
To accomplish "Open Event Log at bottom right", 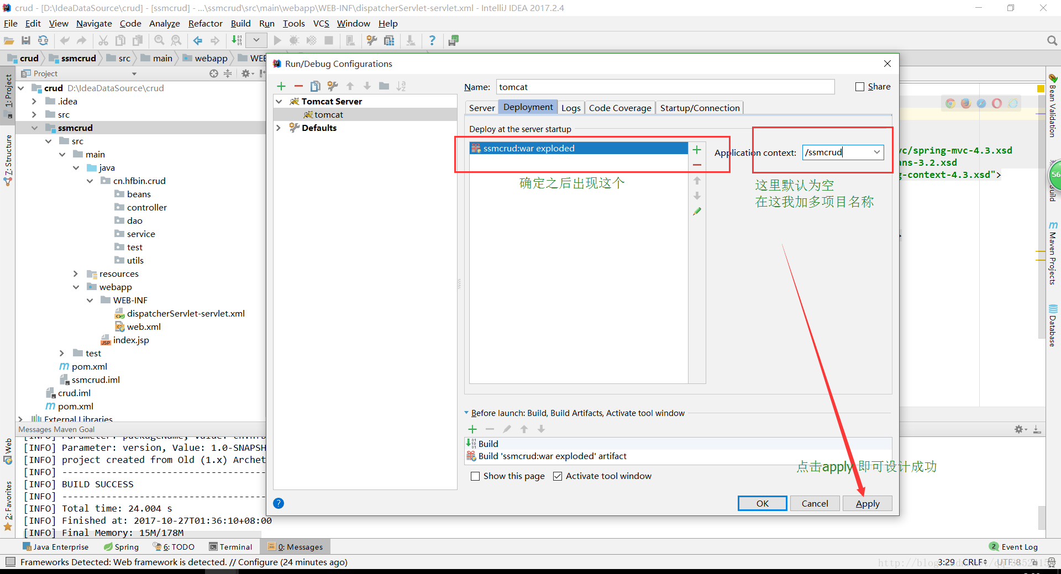I will pos(1013,547).
